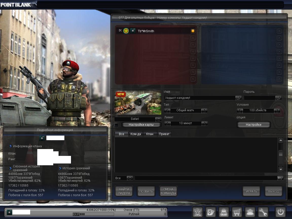Open the PB cards icon
The image size is (292, 219).
210,212
